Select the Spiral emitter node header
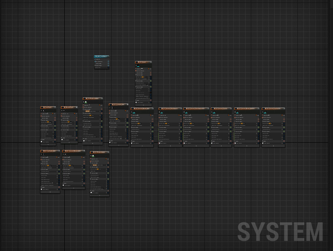 143,62
